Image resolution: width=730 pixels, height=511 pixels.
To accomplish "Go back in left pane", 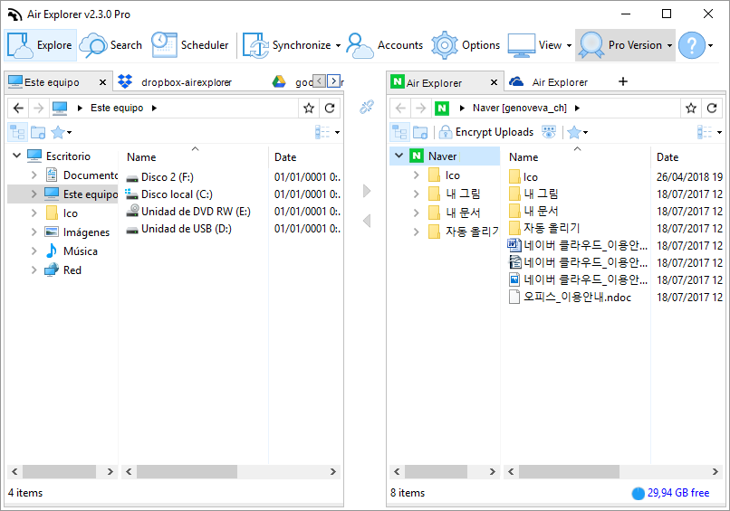I will pos(18,109).
